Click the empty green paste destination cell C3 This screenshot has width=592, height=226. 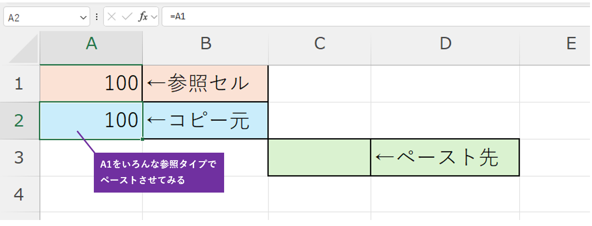point(319,157)
